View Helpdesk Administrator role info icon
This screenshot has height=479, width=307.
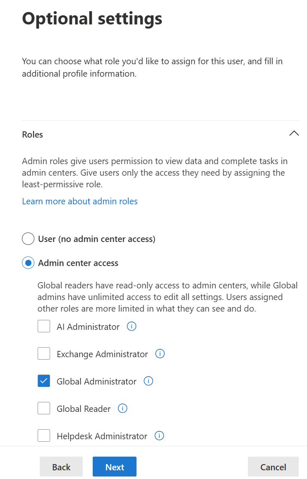click(x=159, y=436)
